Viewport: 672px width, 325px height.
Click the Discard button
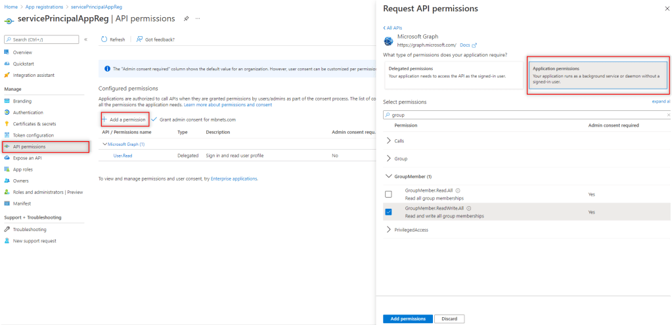tap(449, 318)
